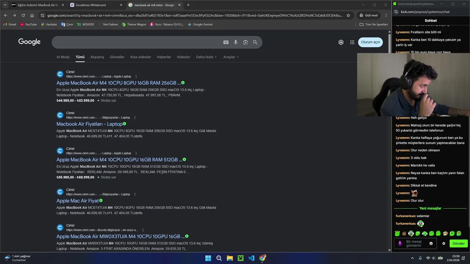Open Gmail bookmark
The image size is (470, 264).
coord(10,25)
